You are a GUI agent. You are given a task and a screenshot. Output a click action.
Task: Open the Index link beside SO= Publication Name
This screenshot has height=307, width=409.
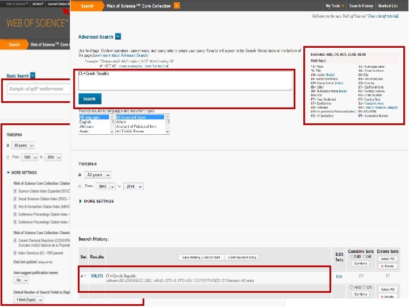[x=343, y=91]
